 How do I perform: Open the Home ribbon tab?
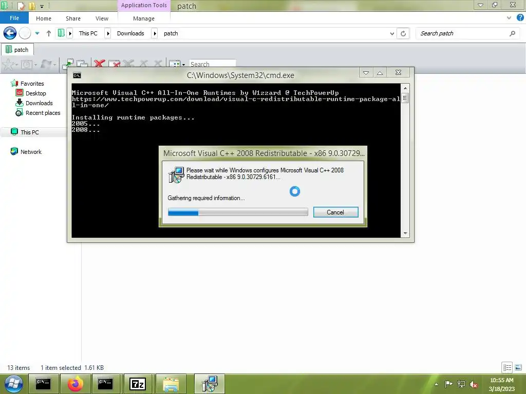pyautogui.click(x=44, y=18)
